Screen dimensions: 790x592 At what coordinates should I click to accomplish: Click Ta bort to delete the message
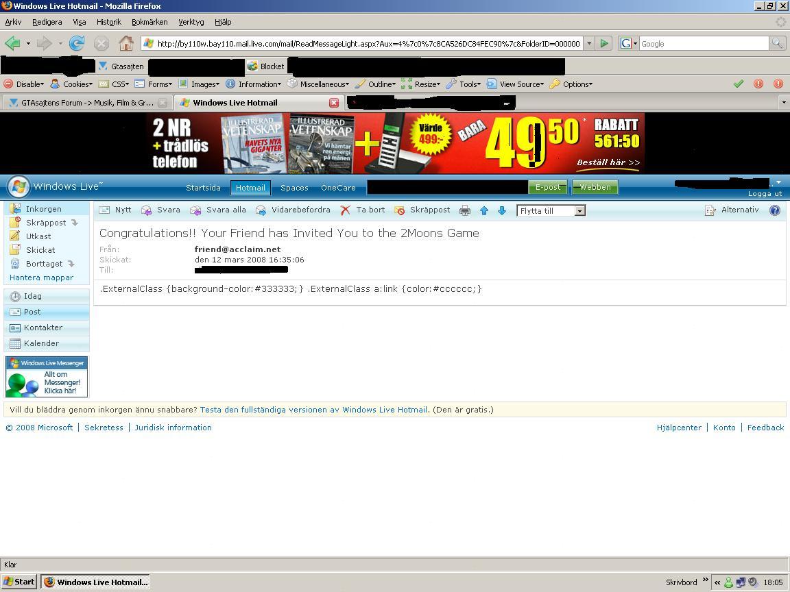(363, 210)
